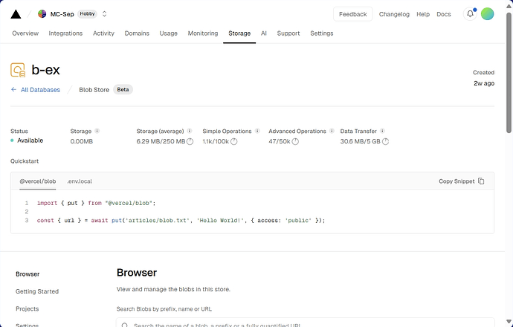Viewport: 513px width, 327px height.
Task: Click the Advanced Operations info icon
Action: (x=332, y=131)
